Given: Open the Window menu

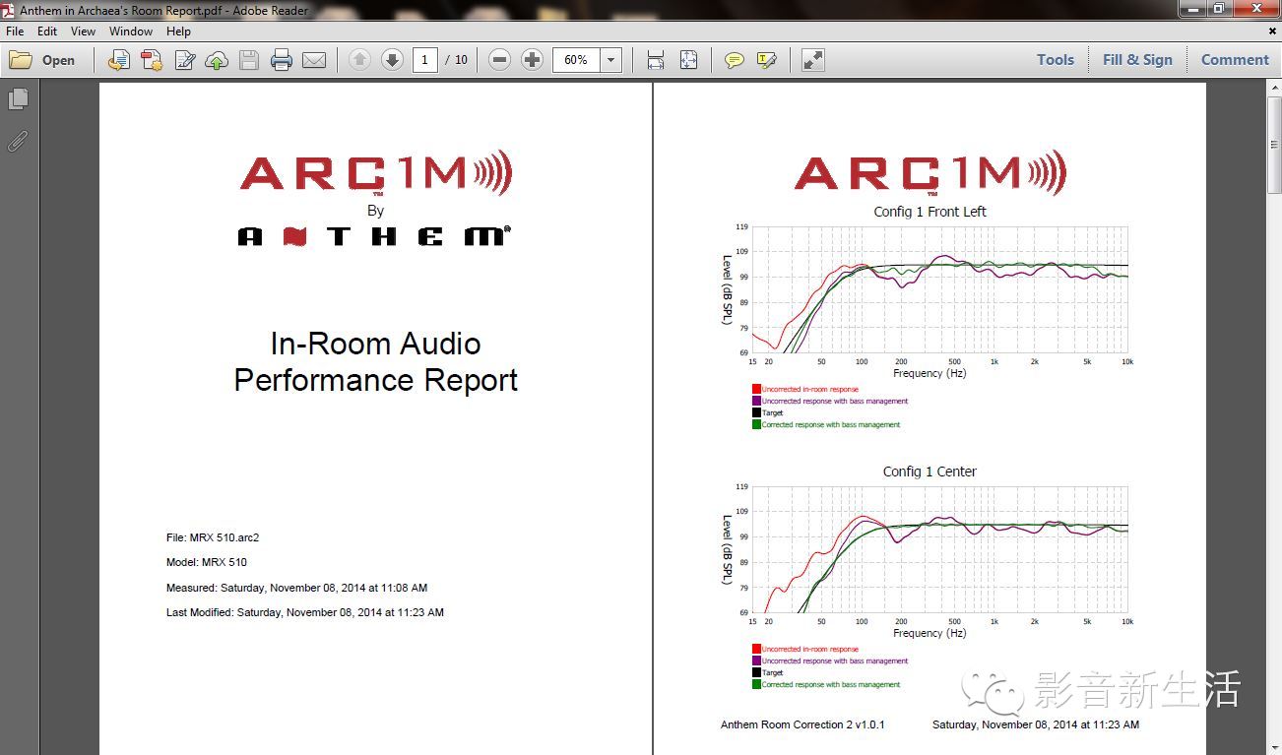Looking at the screenshot, I should click(x=131, y=31).
